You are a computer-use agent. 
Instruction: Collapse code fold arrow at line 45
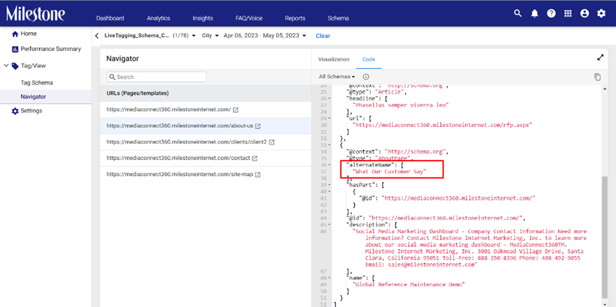point(329,224)
